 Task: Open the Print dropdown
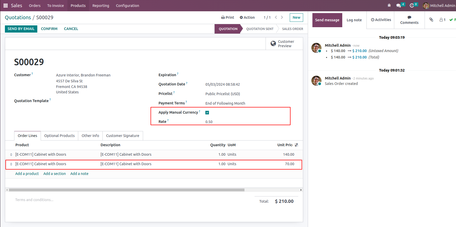point(228,17)
